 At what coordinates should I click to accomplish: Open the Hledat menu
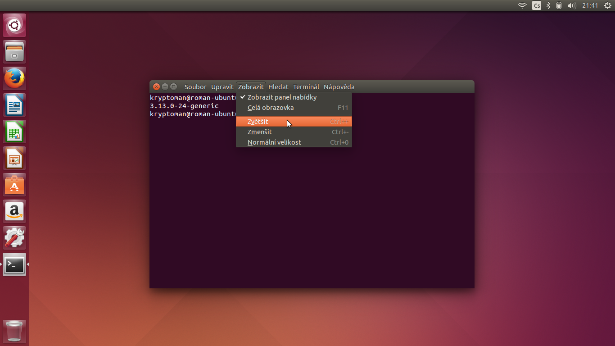click(x=278, y=87)
